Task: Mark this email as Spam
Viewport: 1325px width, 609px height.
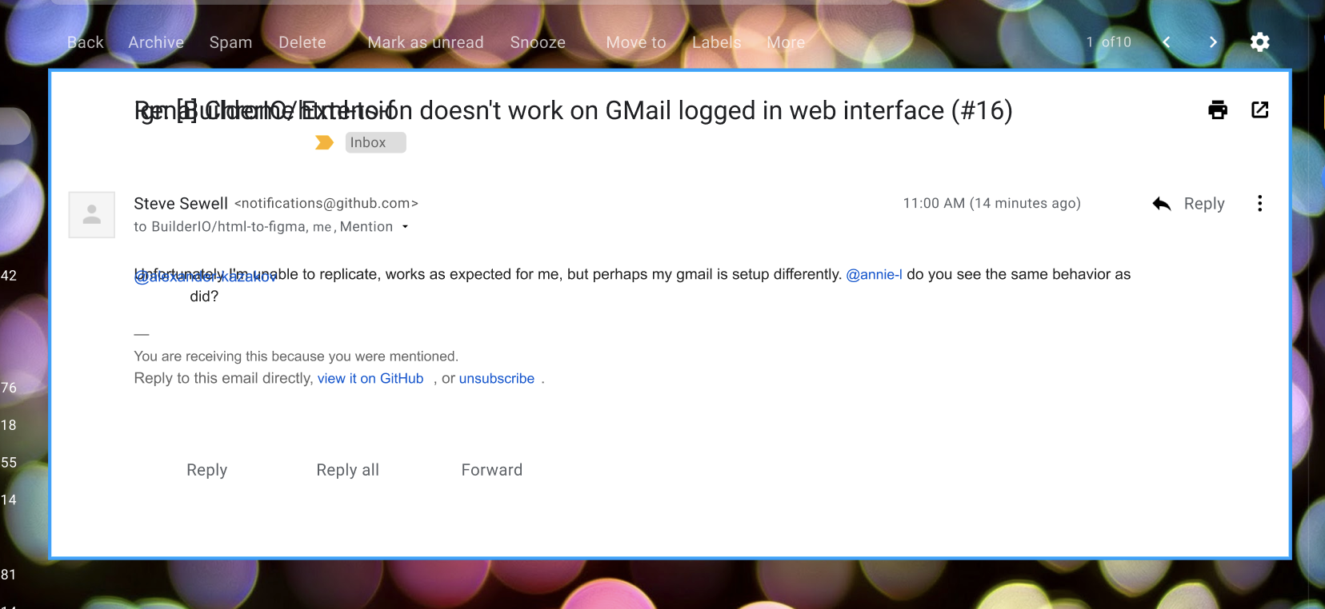Action: point(230,42)
